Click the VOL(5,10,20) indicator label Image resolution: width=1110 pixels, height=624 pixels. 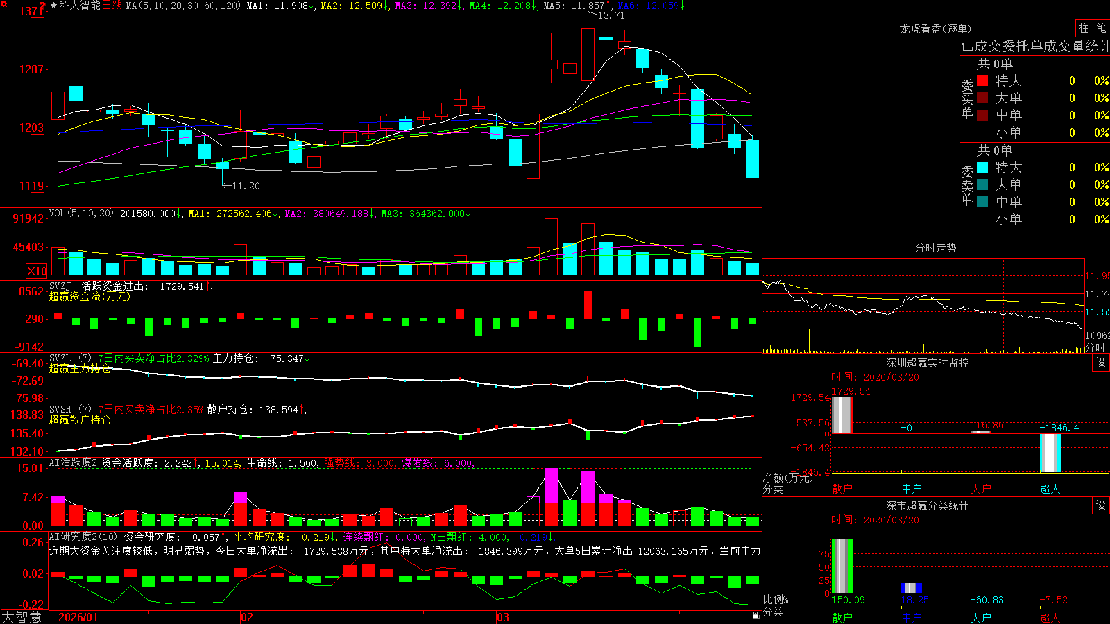click(x=81, y=214)
